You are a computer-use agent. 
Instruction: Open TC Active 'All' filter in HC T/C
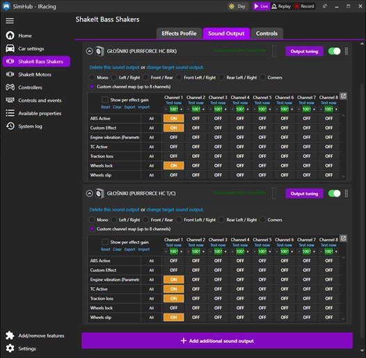[152, 289]
